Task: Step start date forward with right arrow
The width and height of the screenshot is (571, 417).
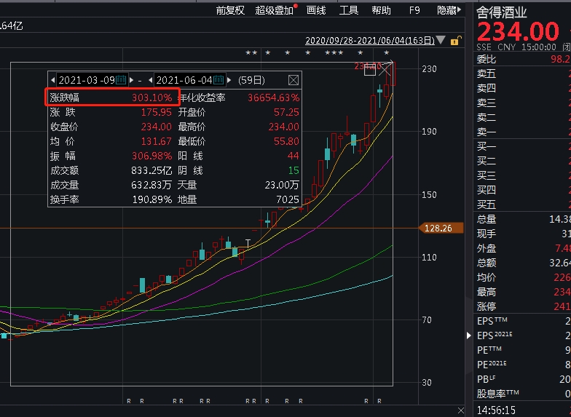Action: pyautogui.click(x=132, y=80)
